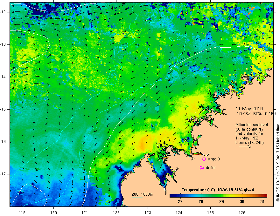Click the 30 colorbar tick label
The width and height of the screenshot is (280, 216).
coord(242,202)
